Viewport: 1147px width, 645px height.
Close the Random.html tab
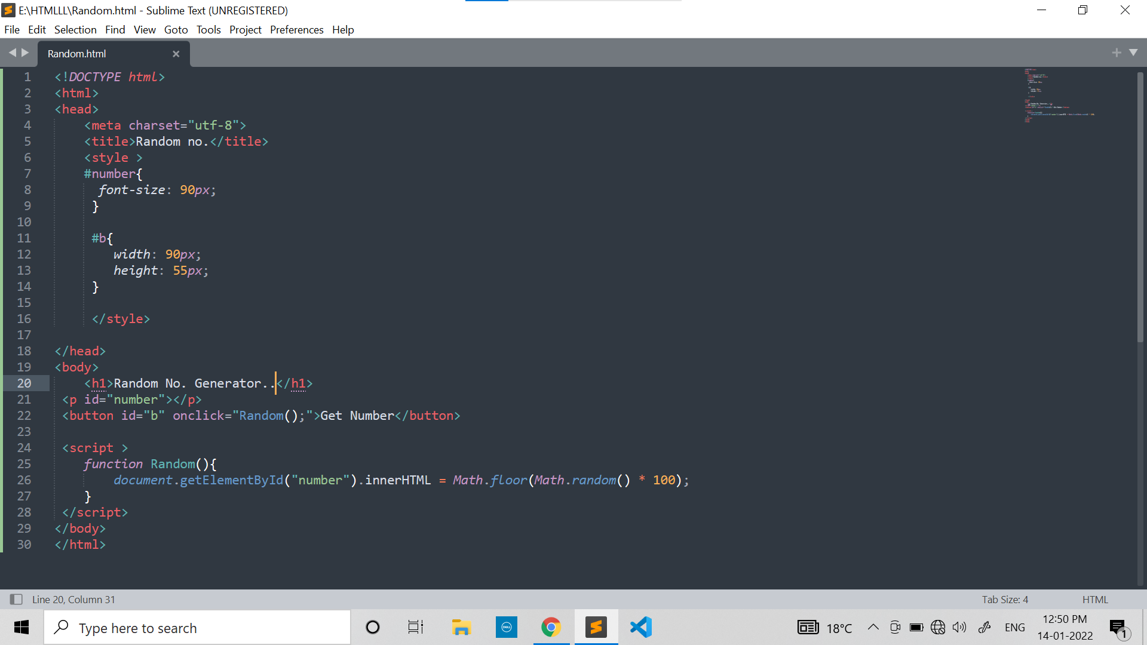(176, 54)
